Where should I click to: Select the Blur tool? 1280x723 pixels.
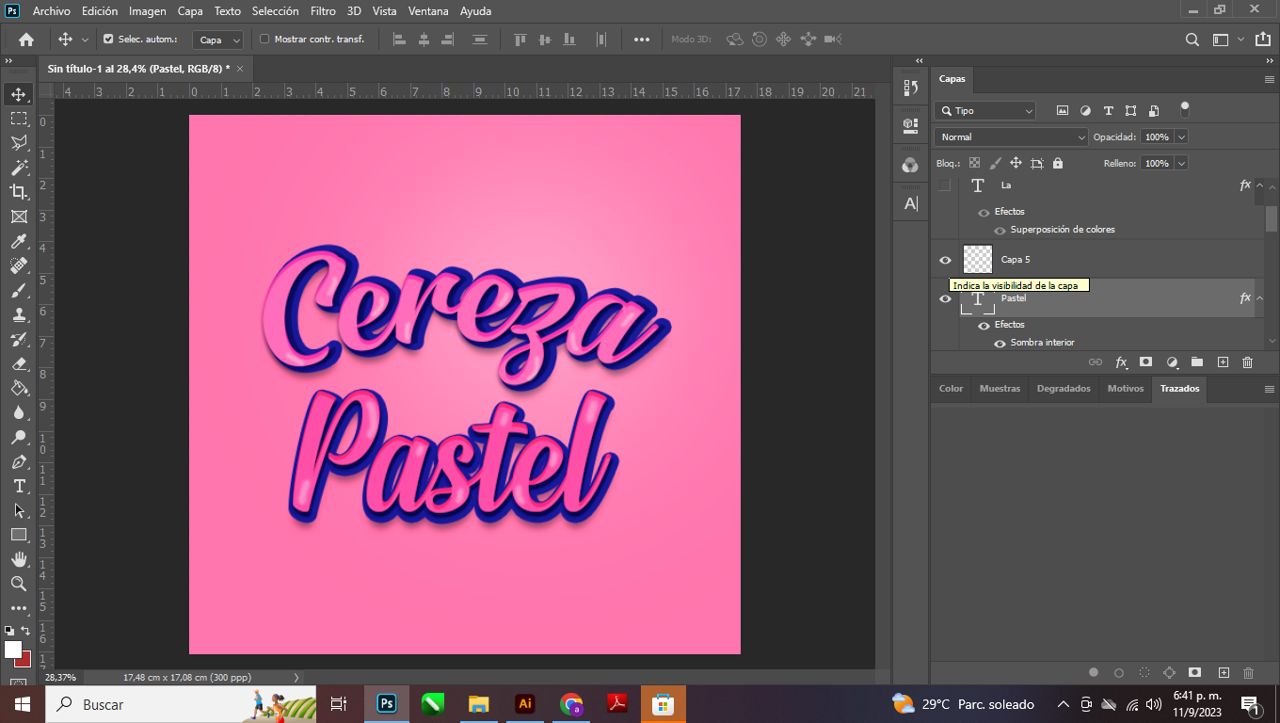tap(19, 412)
